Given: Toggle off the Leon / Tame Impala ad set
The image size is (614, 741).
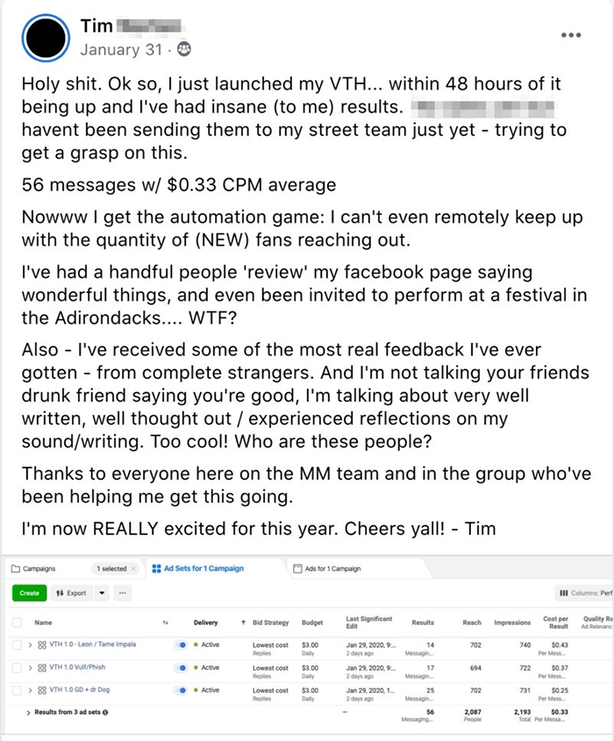Looking at the screenshot, I should (x=182, y=645).
